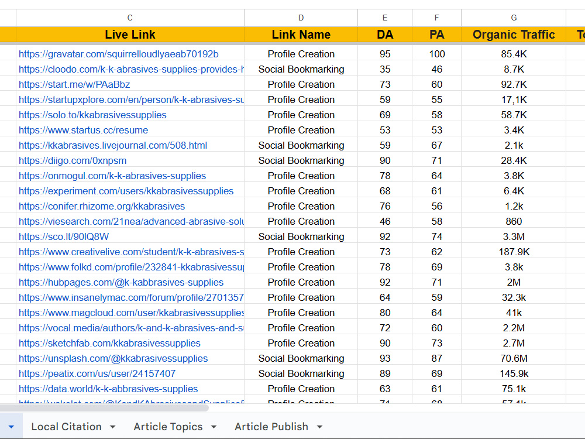585x439 pixels.
Task: Select DA value 73 in start.me row
Action: pyautogui.click(x=385, y=85)
